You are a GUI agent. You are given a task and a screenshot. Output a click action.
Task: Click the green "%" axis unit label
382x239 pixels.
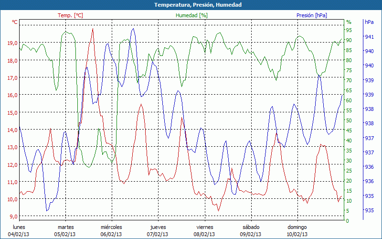[349, 22]
